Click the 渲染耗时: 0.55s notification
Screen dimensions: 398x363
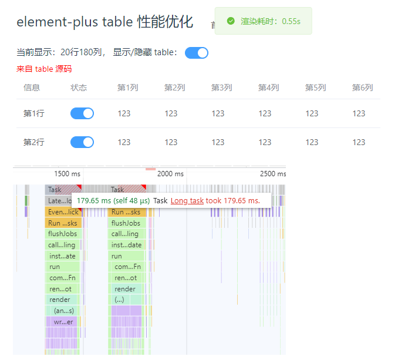point(263,21)
